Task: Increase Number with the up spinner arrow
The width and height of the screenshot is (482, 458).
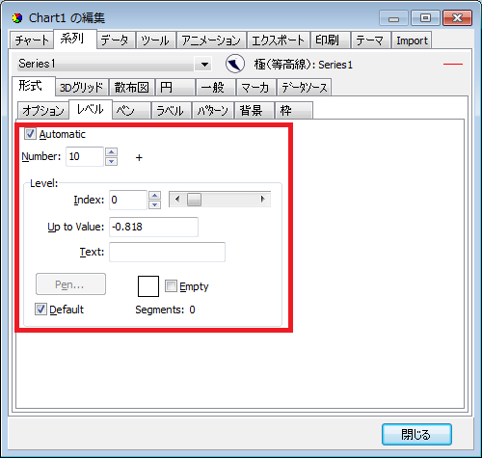Action: click(112, 151)
